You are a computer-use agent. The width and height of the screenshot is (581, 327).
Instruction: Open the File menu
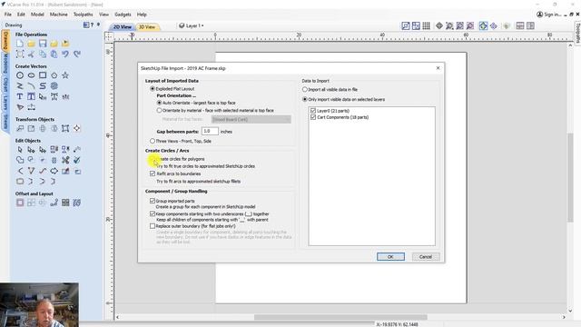[8, 15]
